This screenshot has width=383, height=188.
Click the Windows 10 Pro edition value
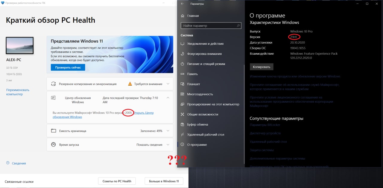coord(301,31)
